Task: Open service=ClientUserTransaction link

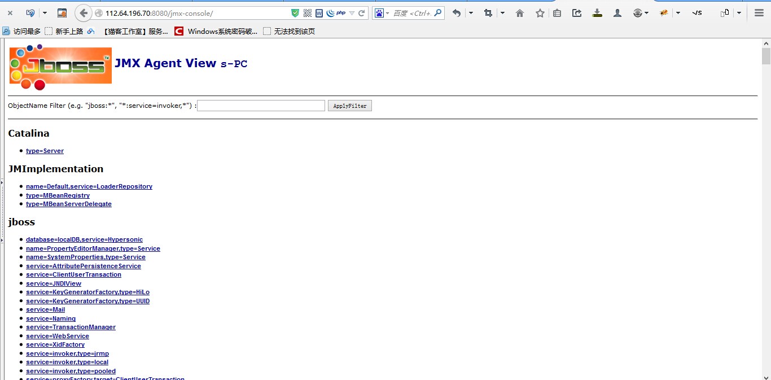Action: (73, 274)
